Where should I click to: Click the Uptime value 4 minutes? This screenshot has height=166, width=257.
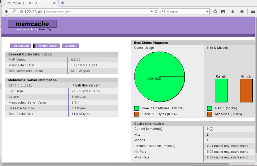click(79, 97)
